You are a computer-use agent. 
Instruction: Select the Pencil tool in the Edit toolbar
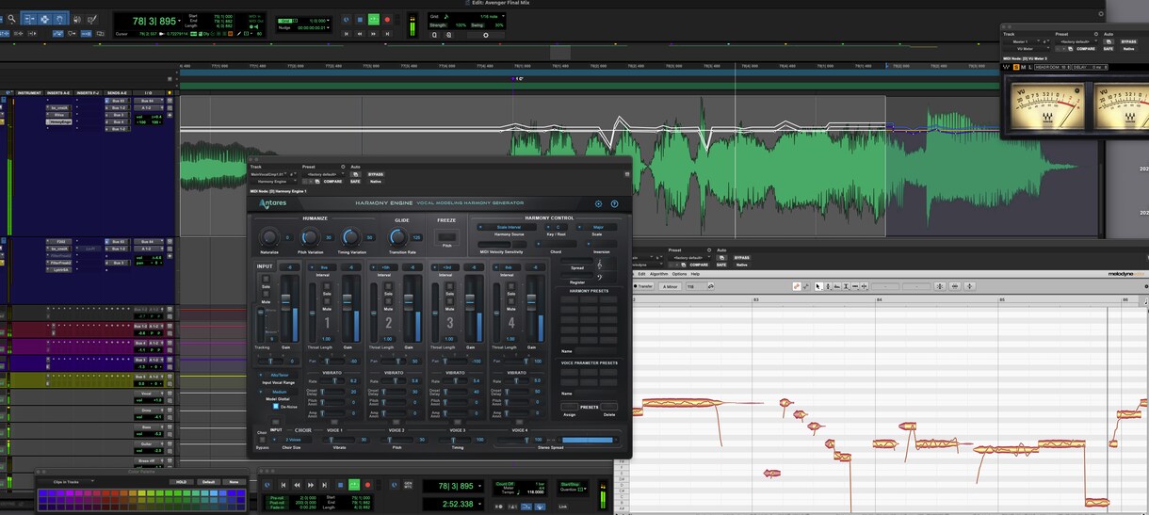click(x=92, y=19)
